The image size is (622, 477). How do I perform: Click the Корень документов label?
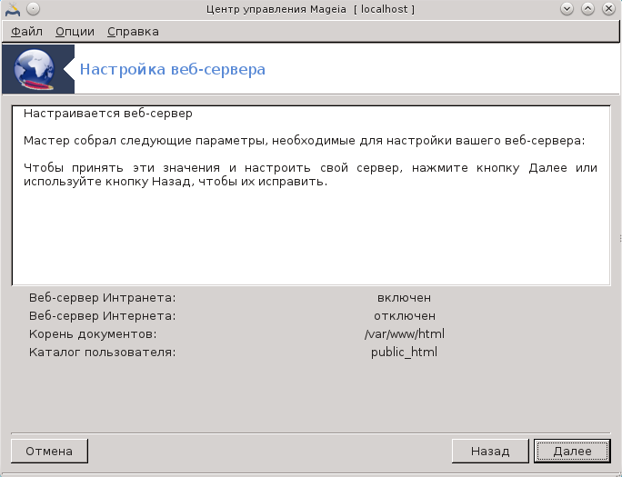(x=93, y=334)
